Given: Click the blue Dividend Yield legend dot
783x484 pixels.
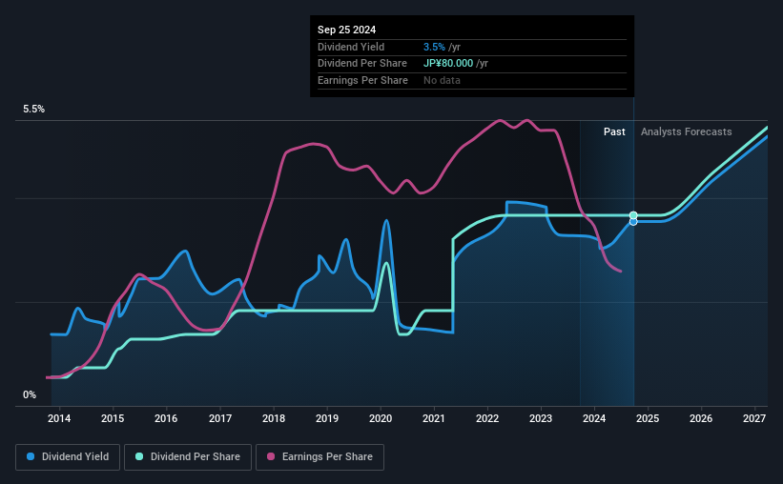Looking at the screenshot, I should pos(31,456).
